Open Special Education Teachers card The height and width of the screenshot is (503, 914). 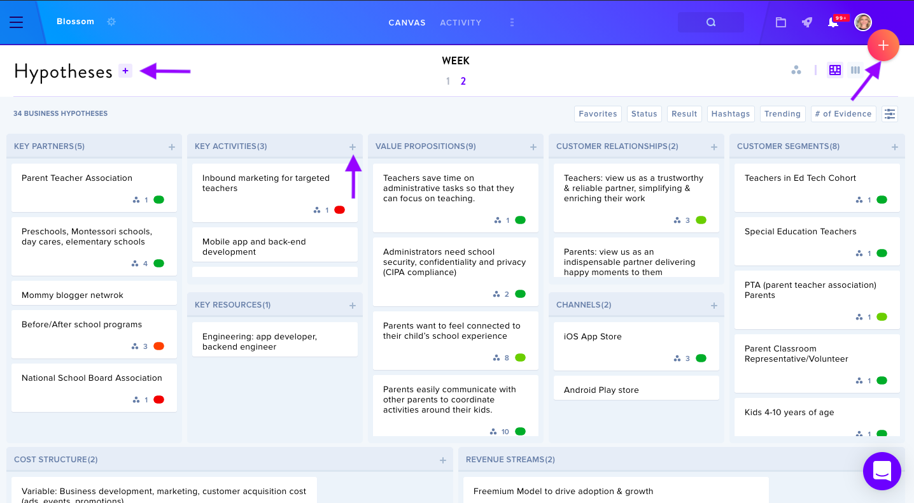pyautogui.click(x=817, y=241)
